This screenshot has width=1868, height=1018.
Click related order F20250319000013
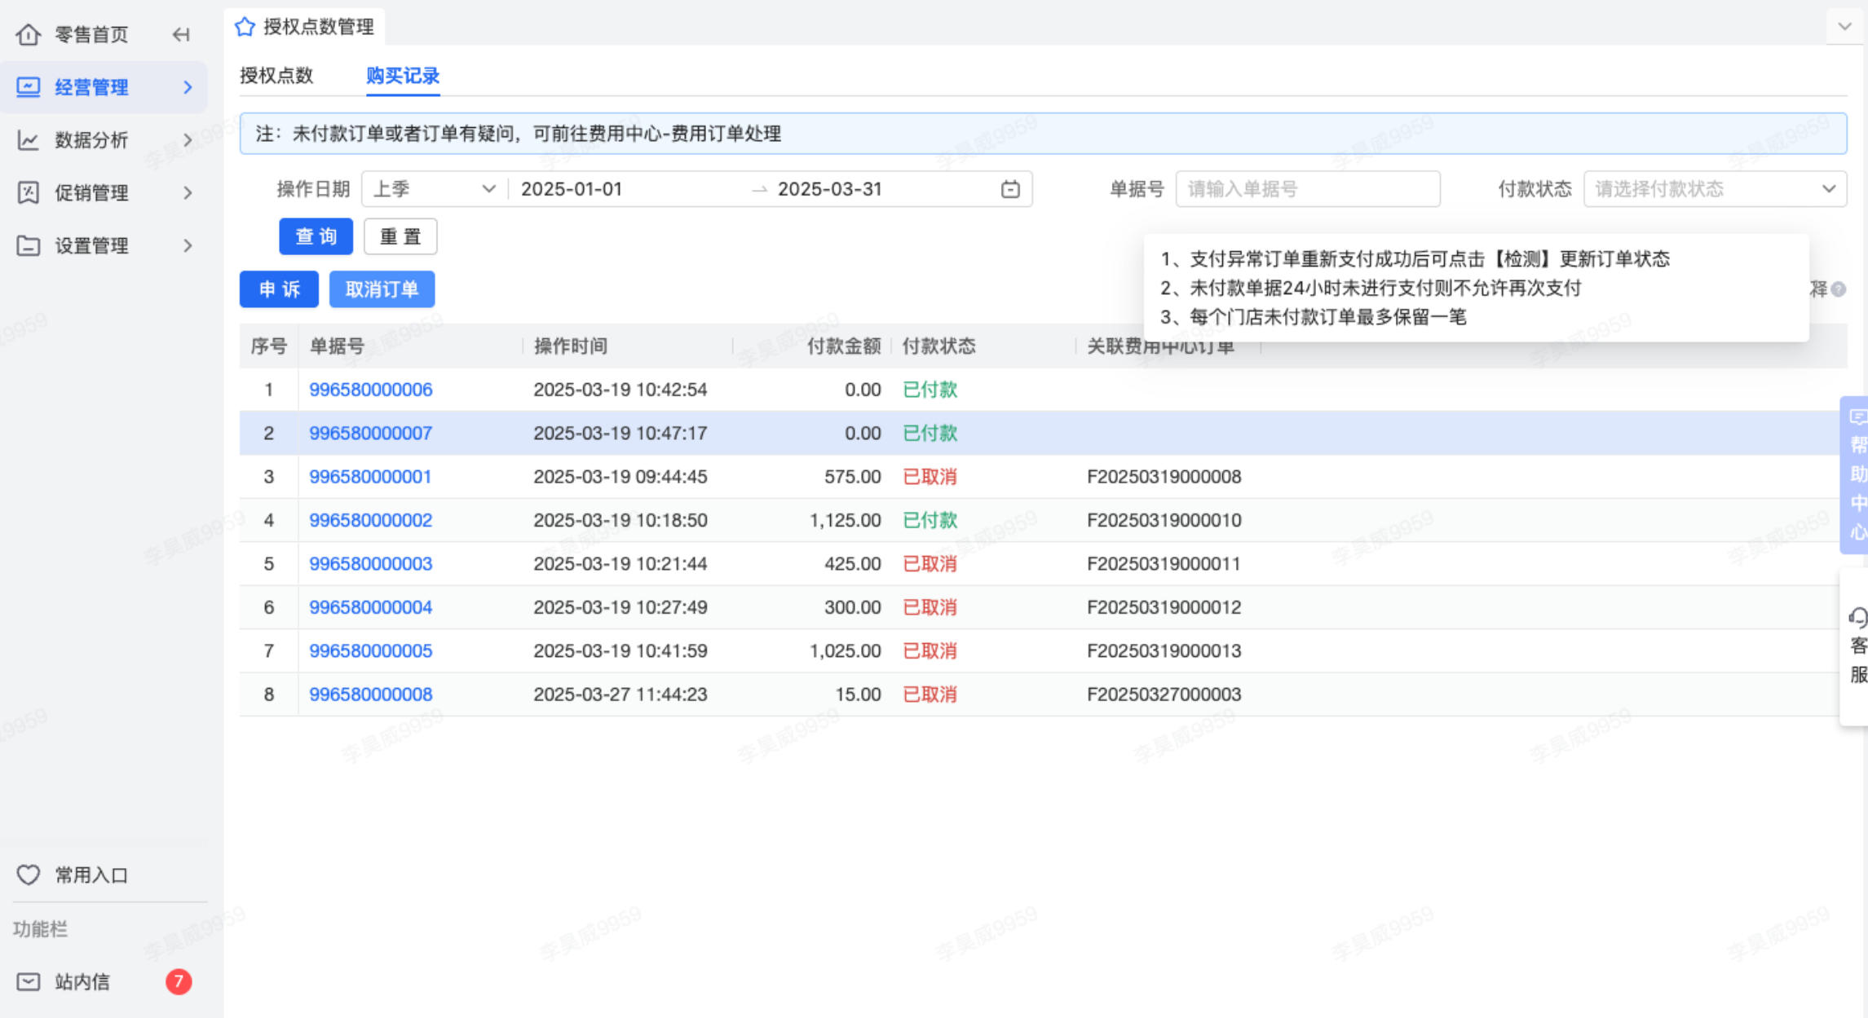[x=1164, y=651]
